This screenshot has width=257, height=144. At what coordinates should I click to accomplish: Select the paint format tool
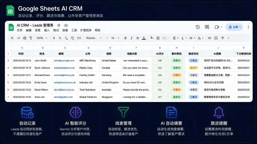coord(31,38)
